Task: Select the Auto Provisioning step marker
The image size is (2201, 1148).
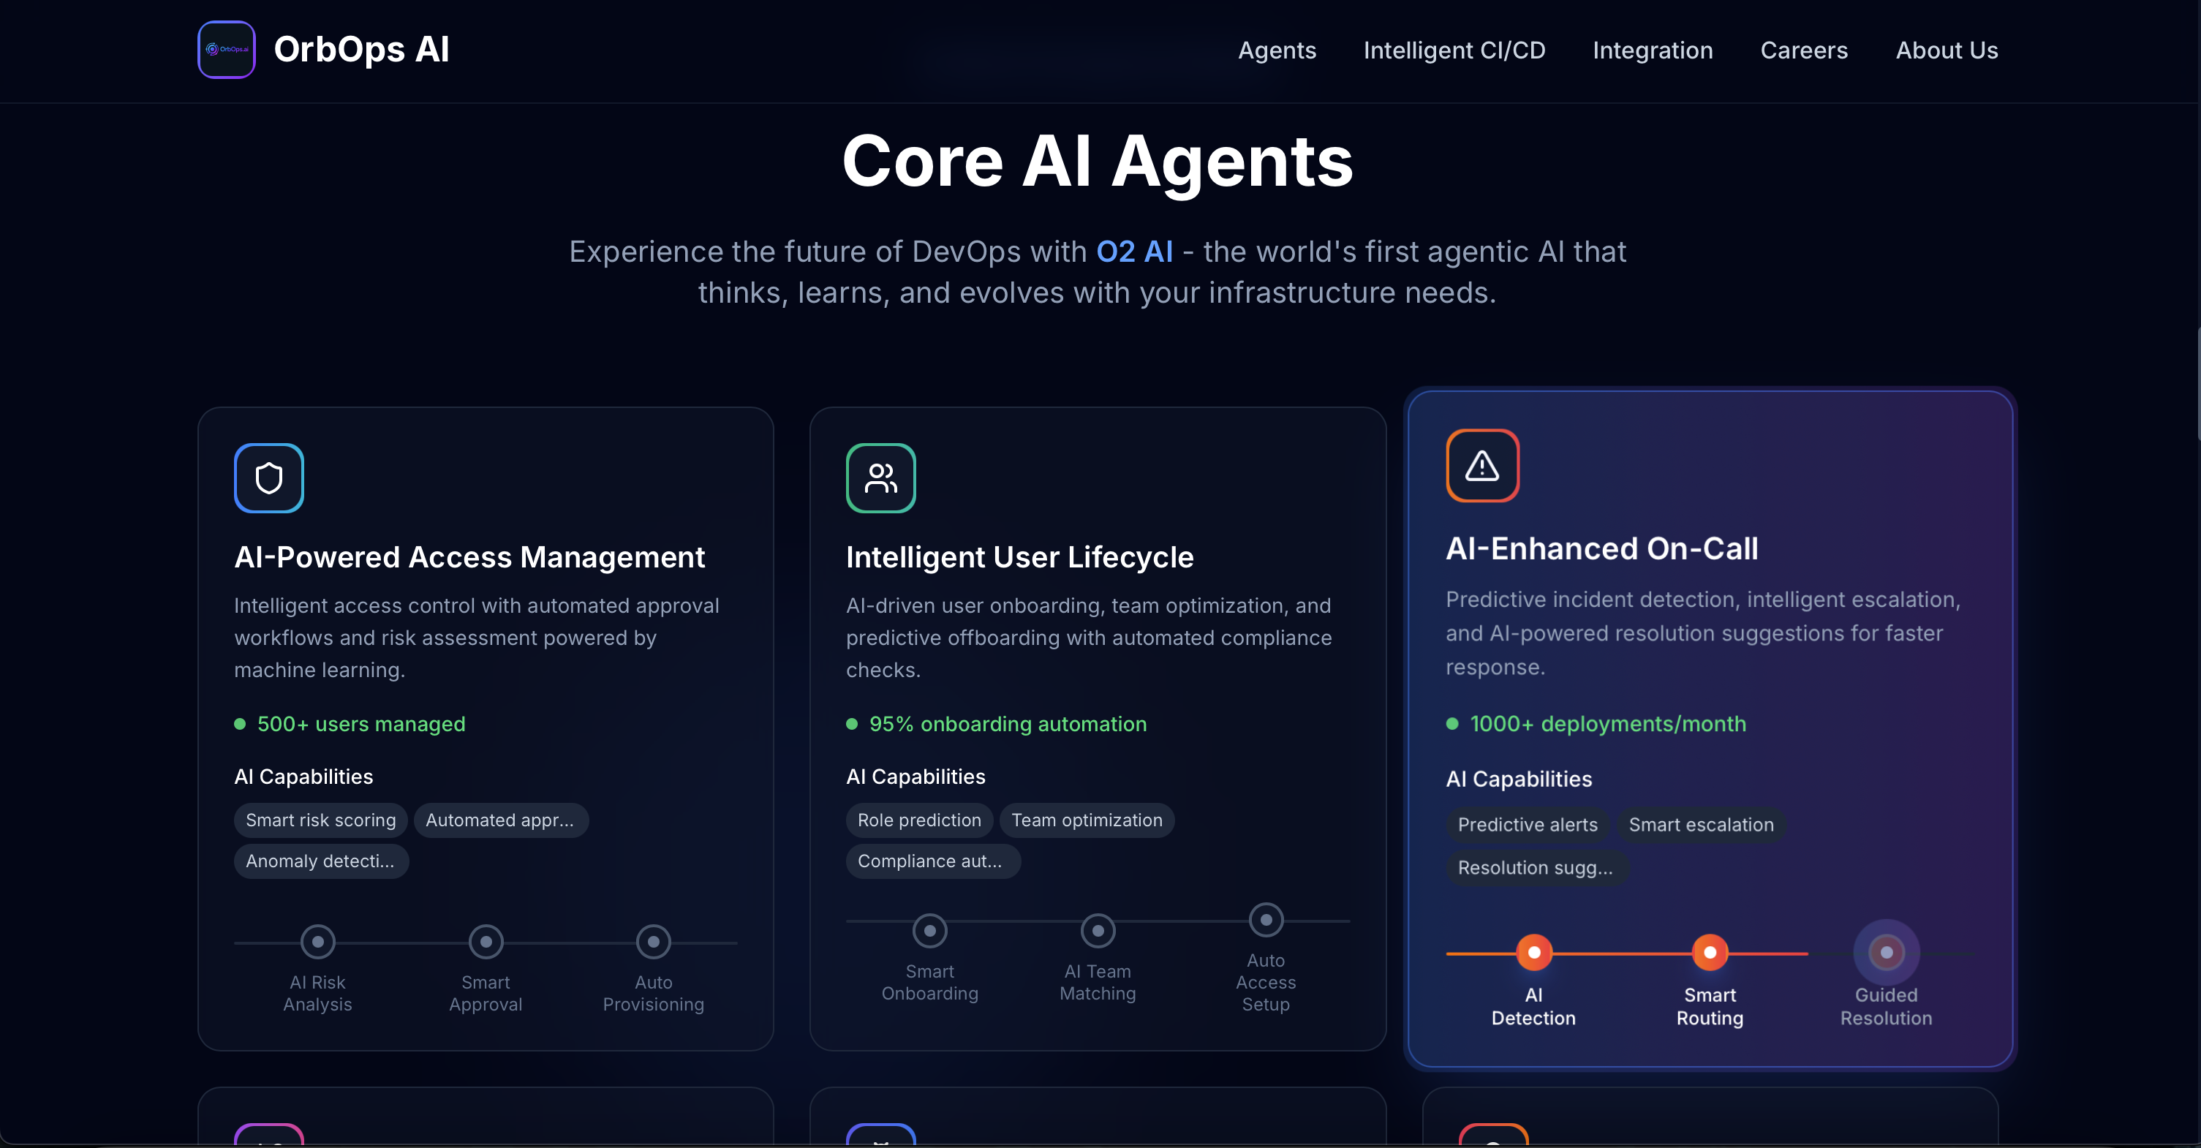Action: click(x=654, y=942)
